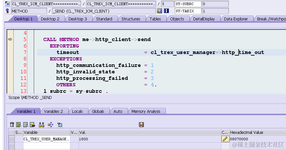Screen dimensions: 286x150
Task: Switch to Data Explorer tab
Action: pos(236,19)
